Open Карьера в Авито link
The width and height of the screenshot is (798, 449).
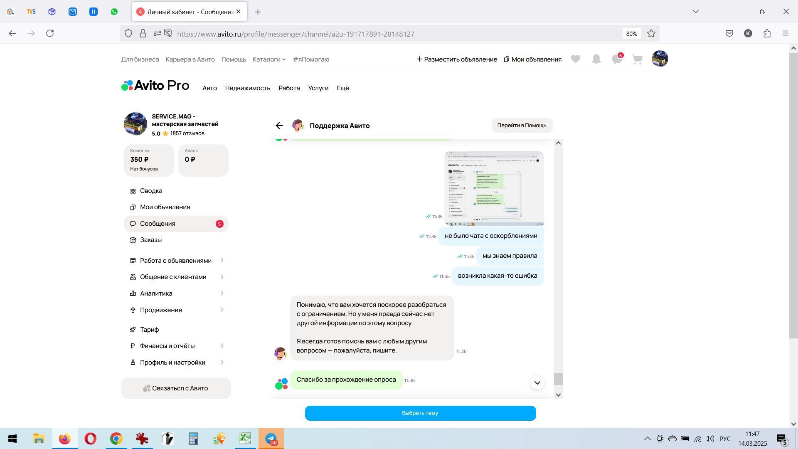point(190,59)
